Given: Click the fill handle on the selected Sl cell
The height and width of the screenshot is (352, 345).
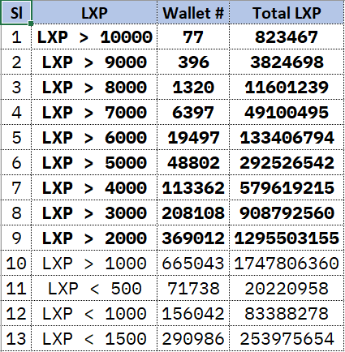Looking at the screenshot, I should (x=31, y=24).
